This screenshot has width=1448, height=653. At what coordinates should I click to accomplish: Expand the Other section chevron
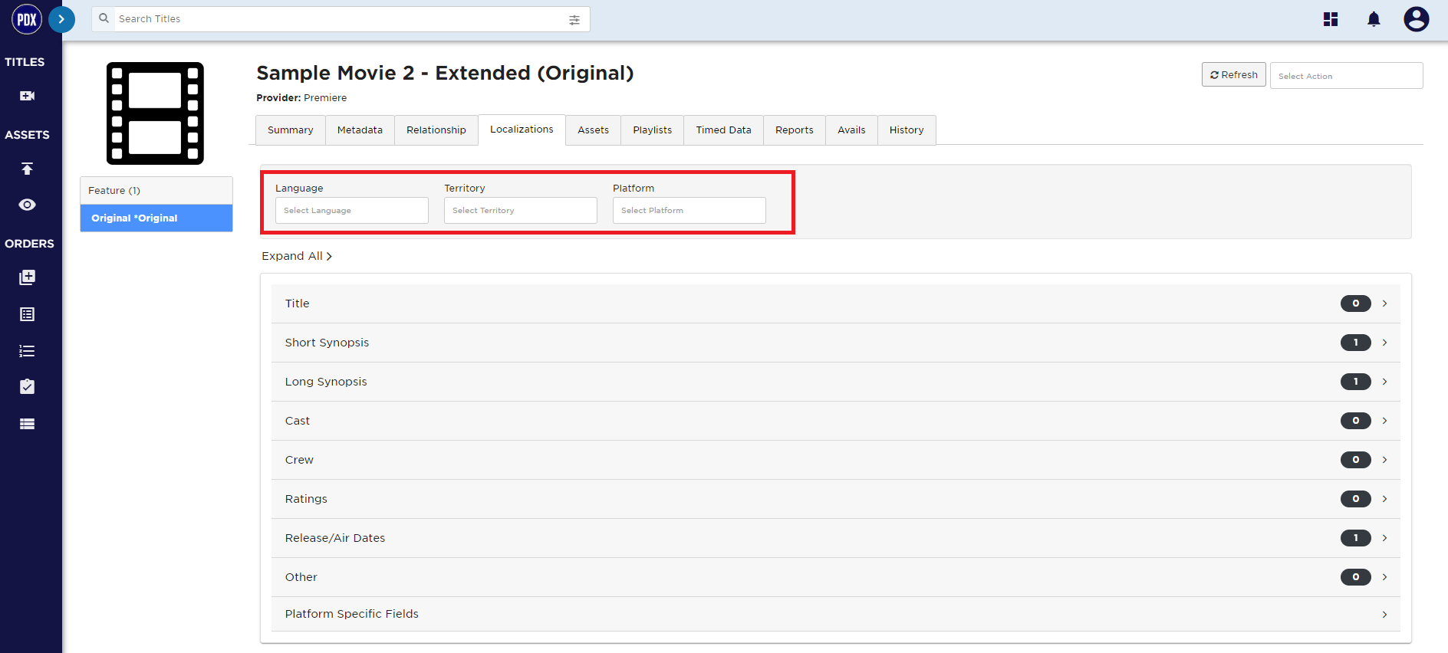[1384, 577]
